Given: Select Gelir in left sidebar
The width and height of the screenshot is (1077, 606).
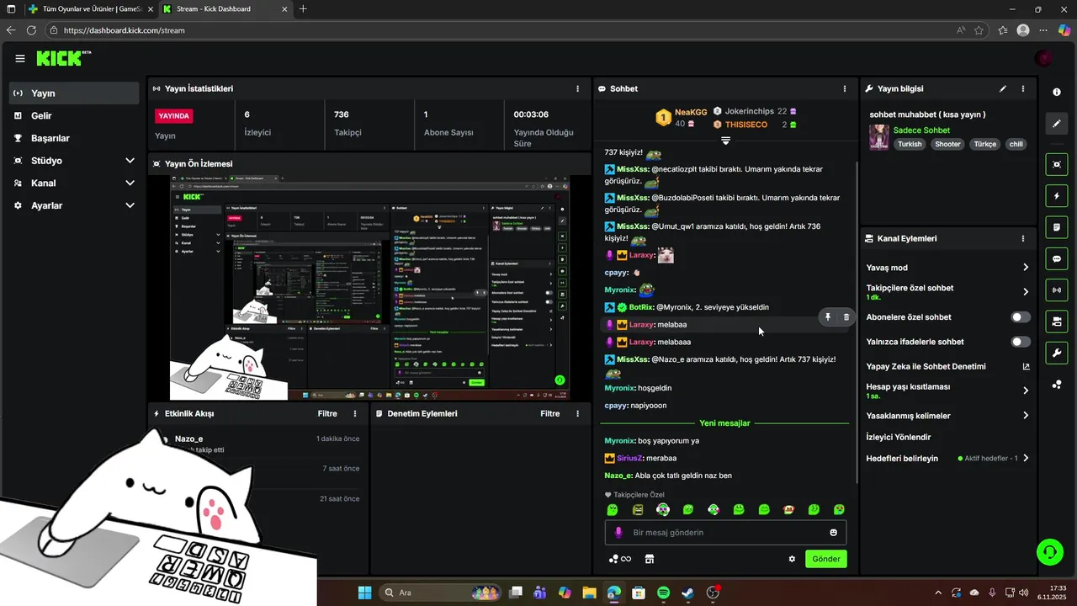Looking at the screenshot, I should pyautogui.click(x=74, y=116).
